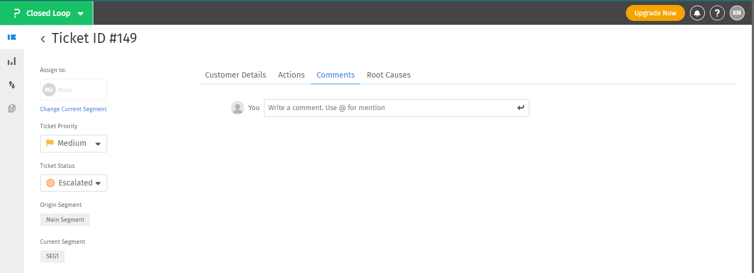The width and height of the screenshot is (754, 273).
Task: Select the Comments tab
Action: [336, 75]
